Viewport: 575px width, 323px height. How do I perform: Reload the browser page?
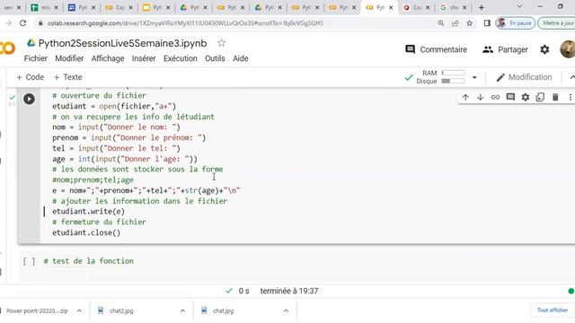[x=23, y=23]
